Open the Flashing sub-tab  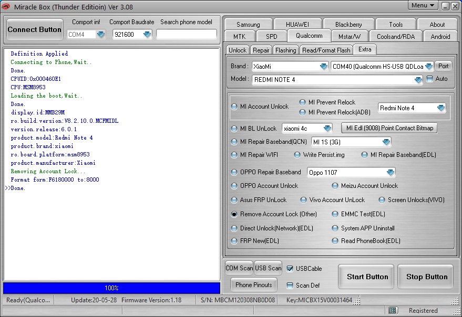click(286, 50)
